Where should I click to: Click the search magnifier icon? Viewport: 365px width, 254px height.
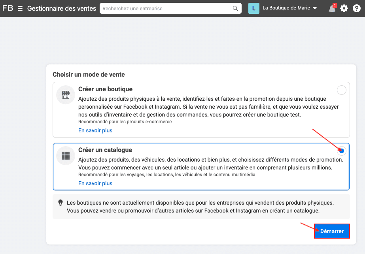click(235, 8)
